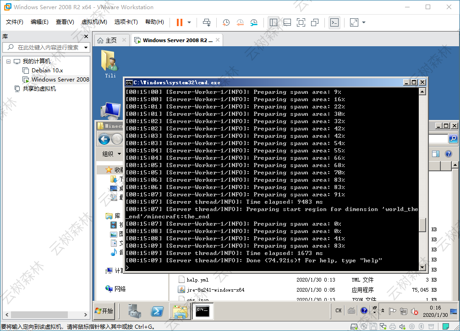Open the 编辑(E) menu
This screenshot has width=460, height=331.
click(x=39, y=22)
